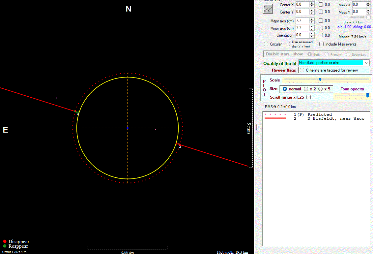Click the dia = 7.7 km text
This screenshot has height=254, width=373.
coord(353,22)
